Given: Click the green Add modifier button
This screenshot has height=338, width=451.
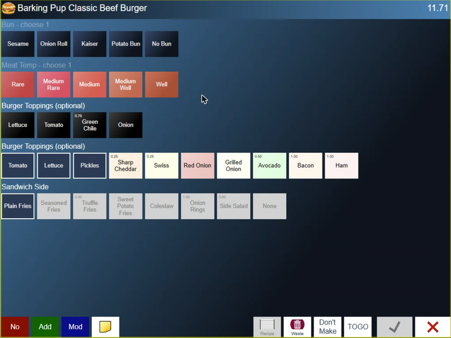Looking at the screenshot, I should pos(45,327).
